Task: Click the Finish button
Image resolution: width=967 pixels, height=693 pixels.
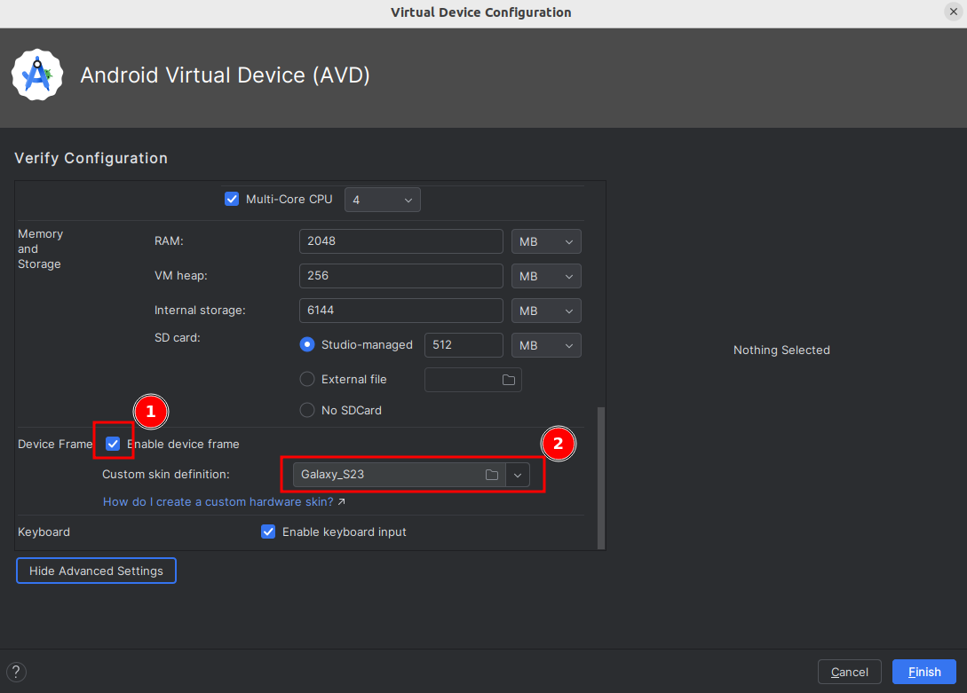Action: coord(924,672)
